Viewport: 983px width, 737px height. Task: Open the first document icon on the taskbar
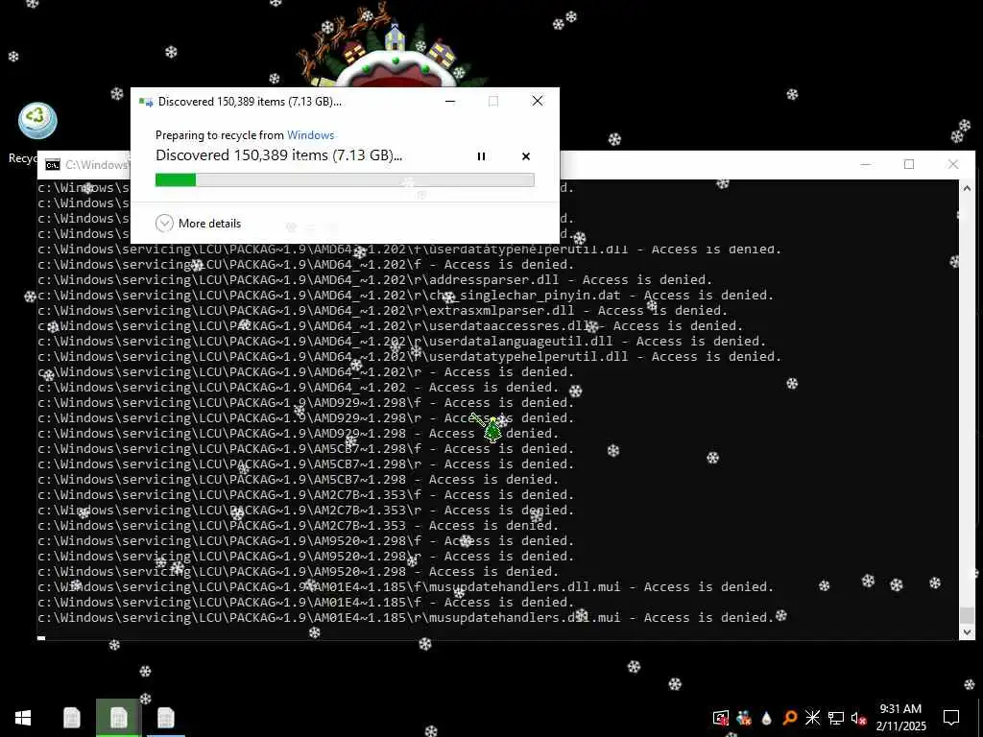coord(71,718)
